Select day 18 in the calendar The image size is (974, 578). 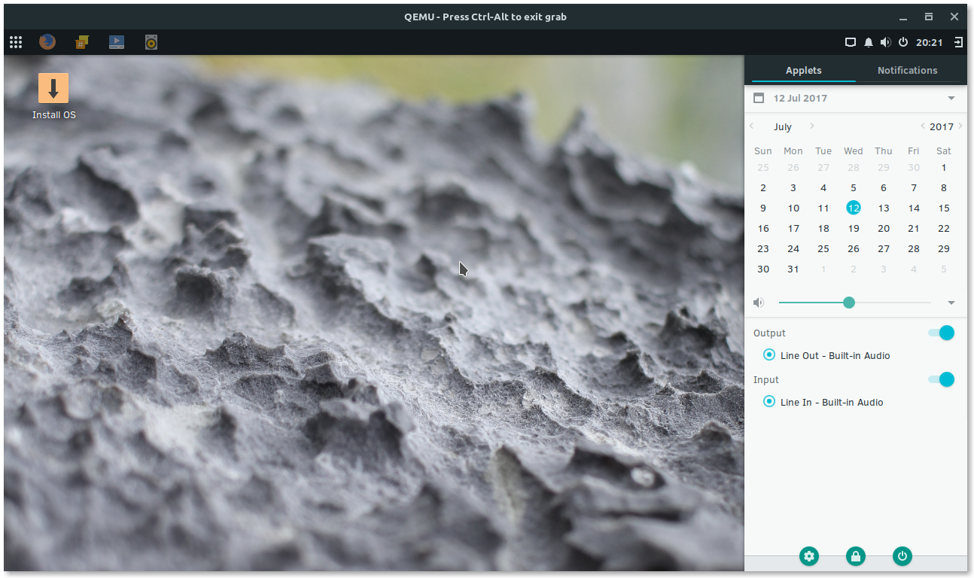[x=823, y=229]
